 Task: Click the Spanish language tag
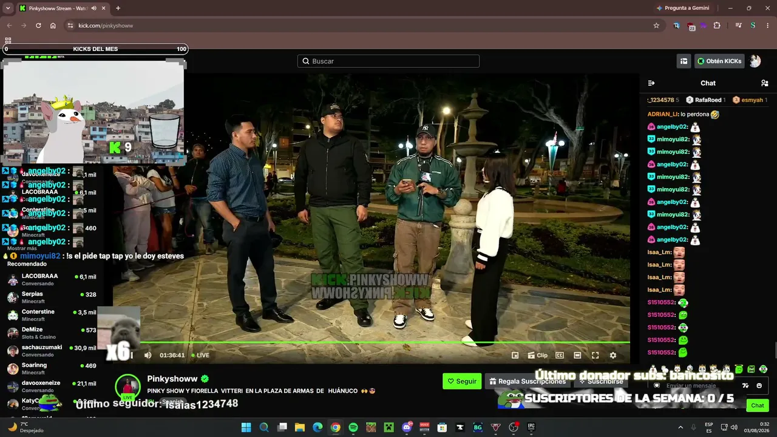(x=172, y=402)
